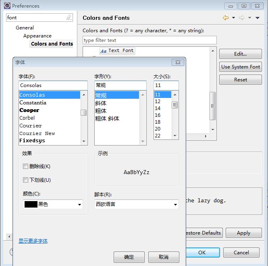The width and height of the screenshot is (268, 266).
Task: Select 粗体 bold font style
Action: (x=117, y=111)
